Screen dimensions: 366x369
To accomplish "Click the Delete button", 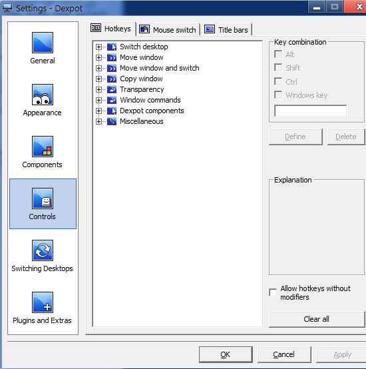I will coord(346,137).
